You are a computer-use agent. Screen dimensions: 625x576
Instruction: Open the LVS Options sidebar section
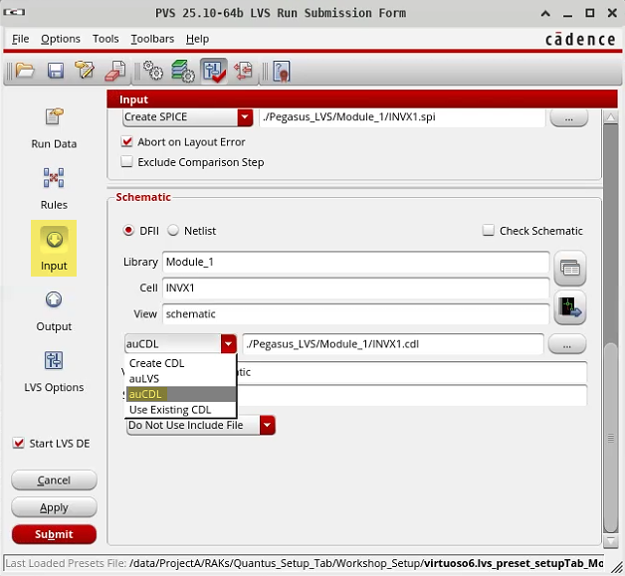pyautogui.click(x=54, y=372)
